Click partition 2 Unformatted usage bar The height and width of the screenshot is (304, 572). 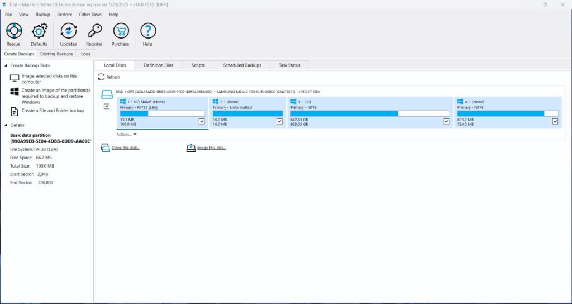247,113
